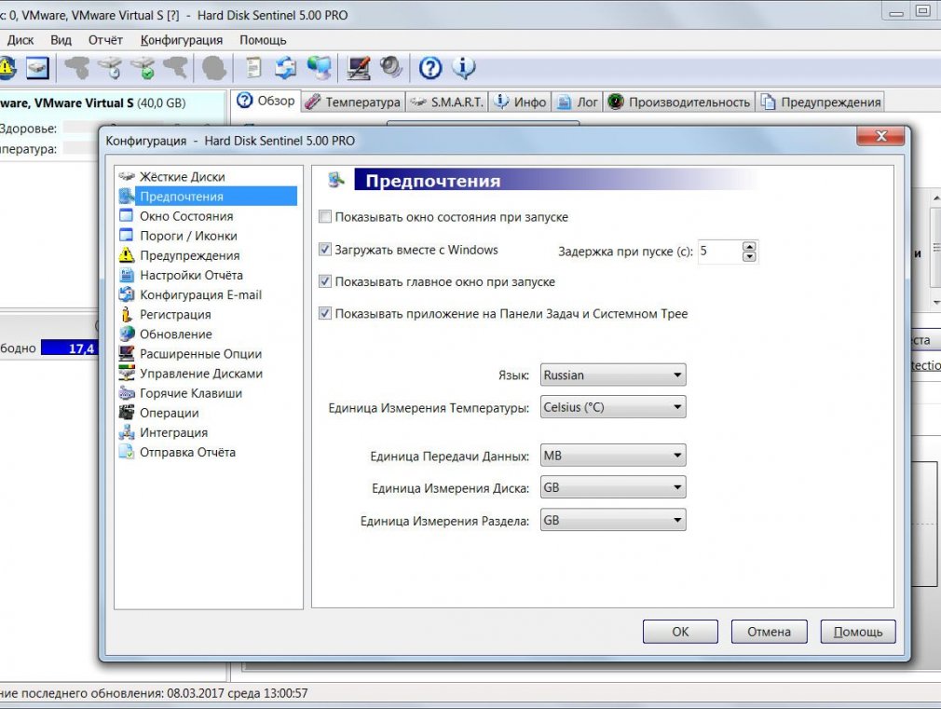The image size is (941, 709).
Task: Click the Disk Control sidebar icon
Action: coord(127,374)
